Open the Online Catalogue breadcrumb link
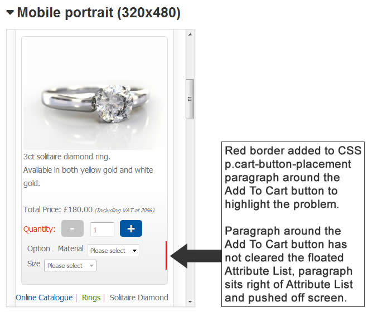This screenshot has height=312, width=368. (44, 298)
